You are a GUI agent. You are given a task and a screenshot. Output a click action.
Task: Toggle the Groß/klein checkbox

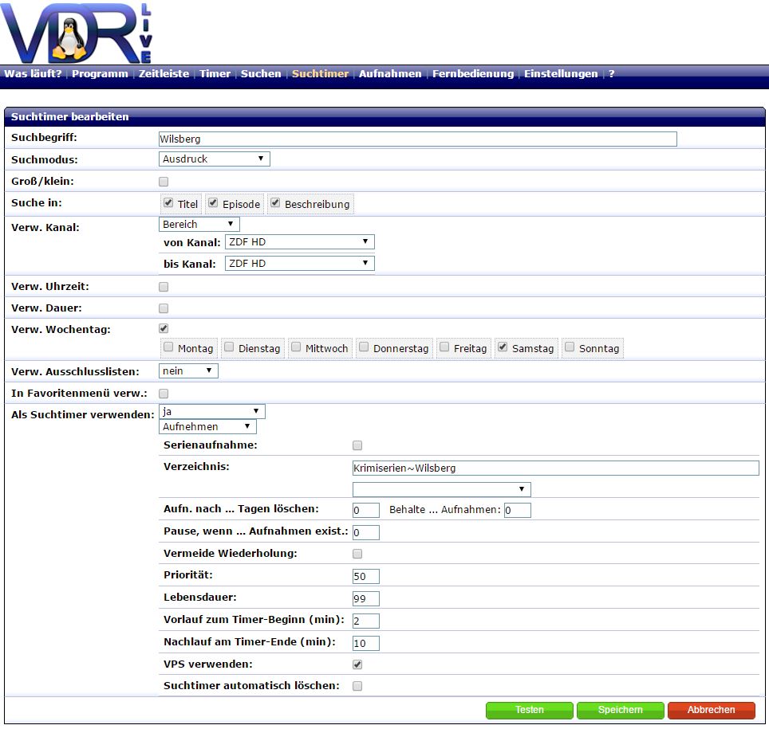(x=164, y=182)
